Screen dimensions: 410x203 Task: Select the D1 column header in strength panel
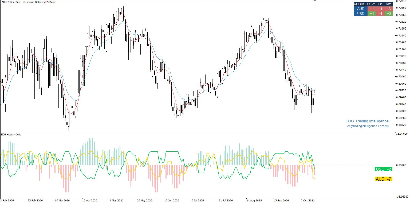pos(380,4)
